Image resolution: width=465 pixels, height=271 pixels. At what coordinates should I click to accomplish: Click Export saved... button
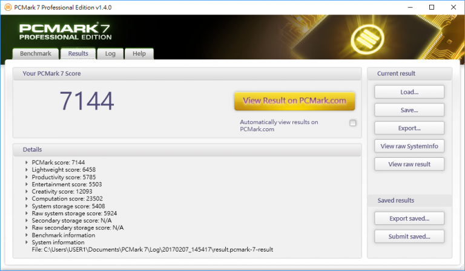point(409,218)
